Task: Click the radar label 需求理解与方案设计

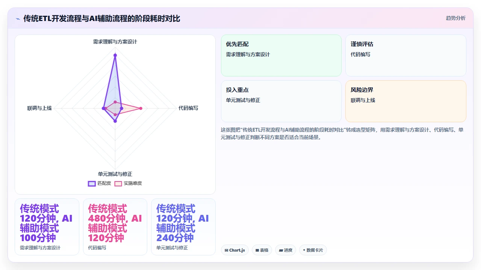Action: (x=115, y=42)
